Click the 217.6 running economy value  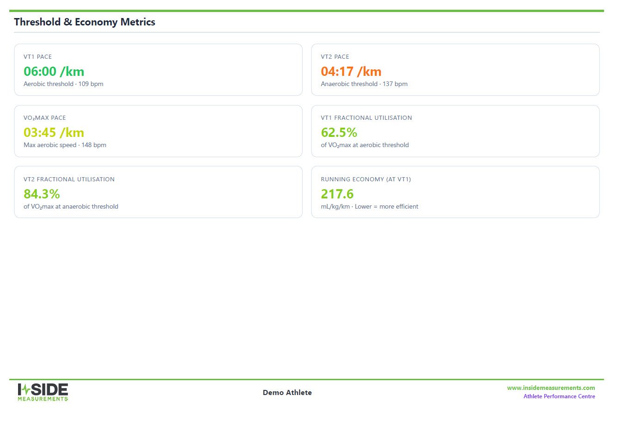[x=337, y=194]
